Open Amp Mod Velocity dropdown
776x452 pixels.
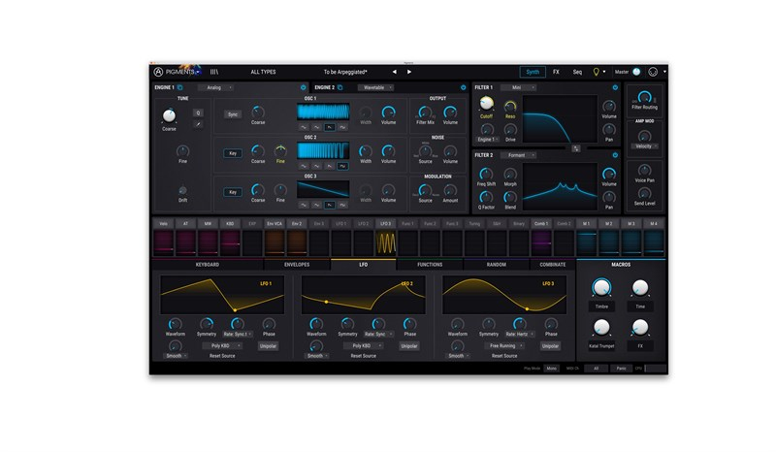click(645, 146)
